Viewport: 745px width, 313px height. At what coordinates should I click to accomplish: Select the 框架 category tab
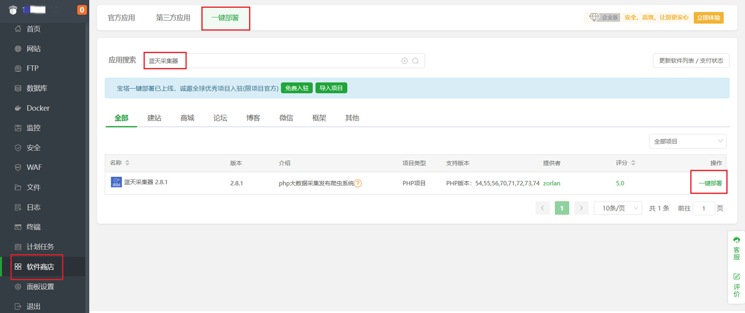[x=319, y=118]
